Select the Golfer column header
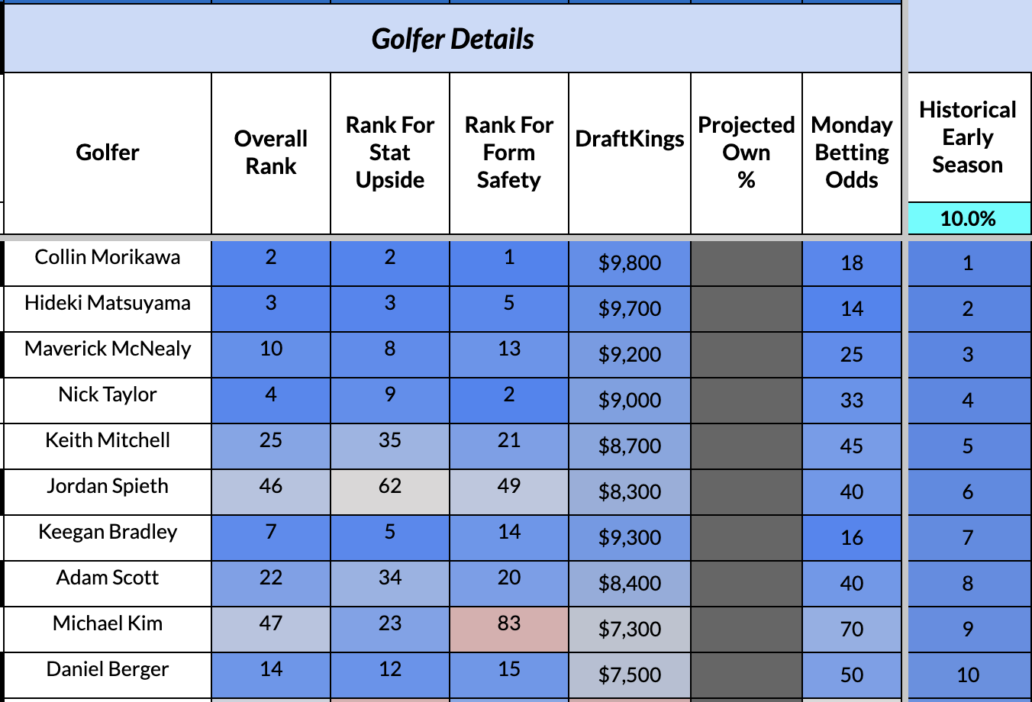 point(108,153)
